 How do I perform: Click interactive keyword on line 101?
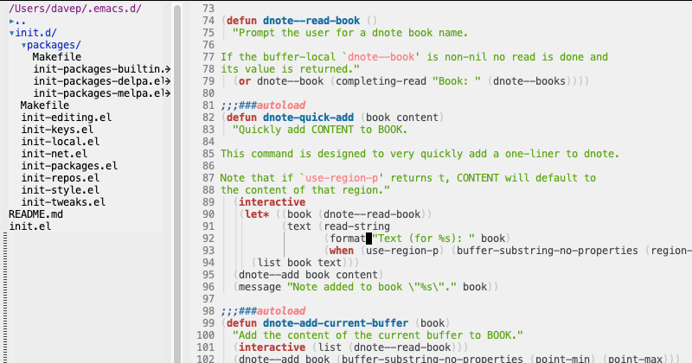tap(272, 347)
